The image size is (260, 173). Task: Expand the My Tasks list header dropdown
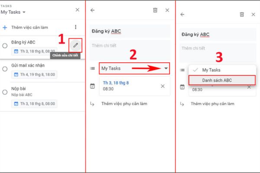click(x=13, y=12)
